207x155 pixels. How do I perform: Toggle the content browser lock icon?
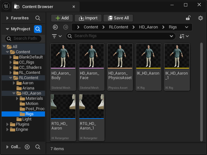[188, 18]
